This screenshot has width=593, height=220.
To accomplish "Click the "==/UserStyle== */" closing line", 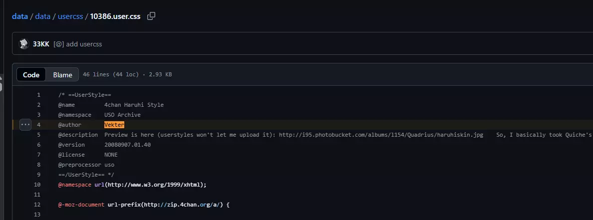I will pos(86,175).
